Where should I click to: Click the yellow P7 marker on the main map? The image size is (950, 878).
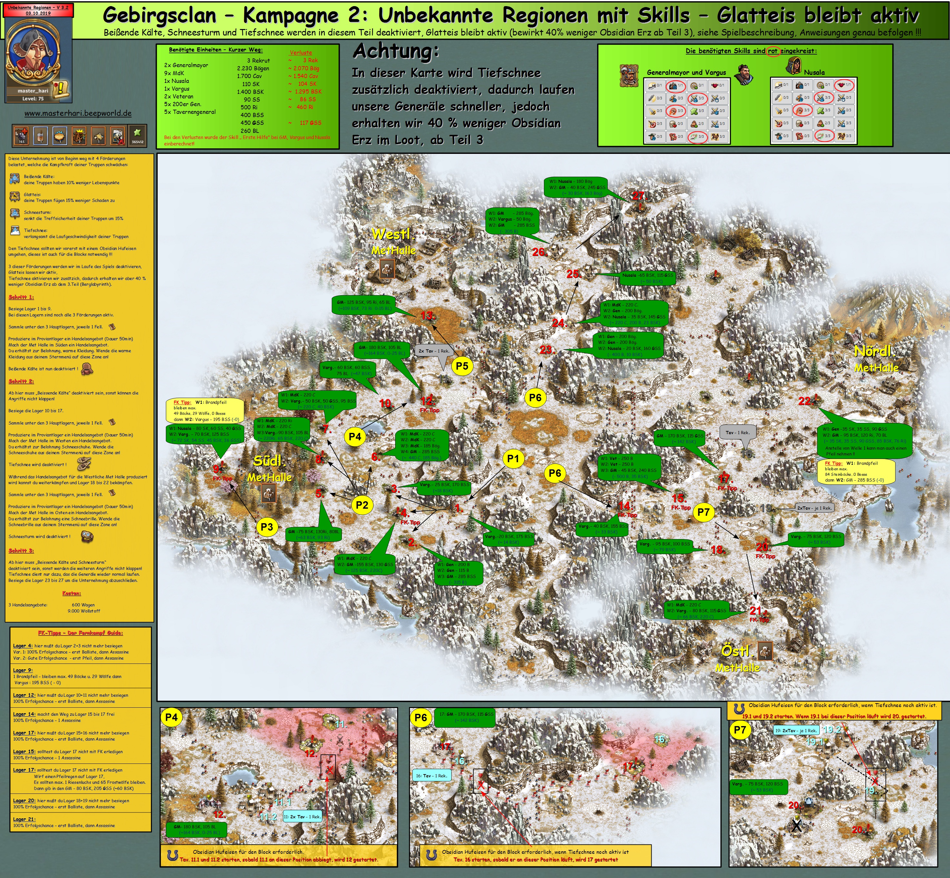[703, 512]
